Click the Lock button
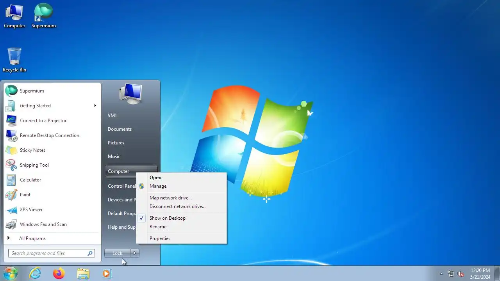Image resolution: width=500 pixels, height=281 pixels. coord(118,253)
